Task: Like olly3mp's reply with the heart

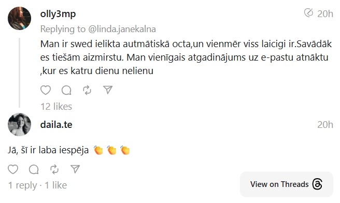Action: tap(46, 90)
